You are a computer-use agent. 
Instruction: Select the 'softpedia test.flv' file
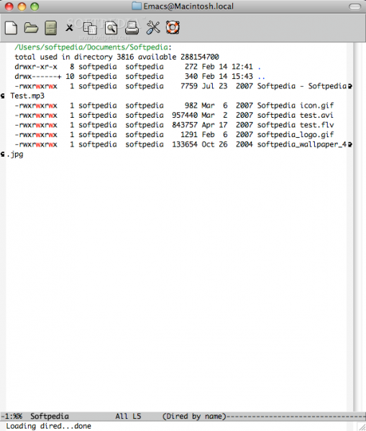point(296,125)
